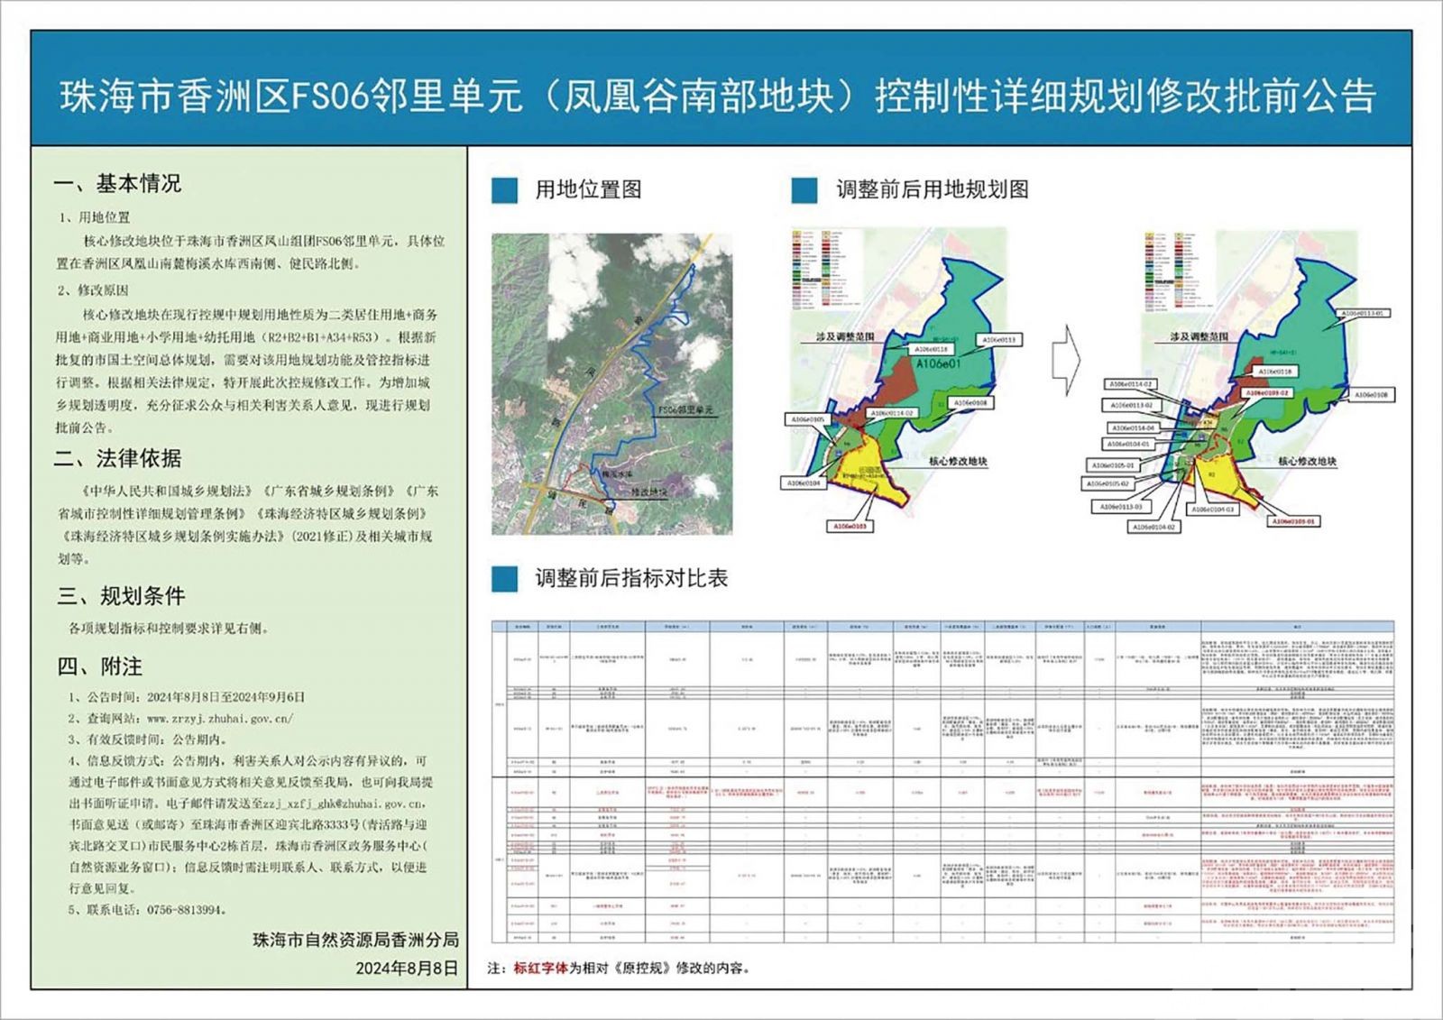Select the heading 四、附注
Image resolution: width=1443 pixels, height=1020 pixels.
100,666
